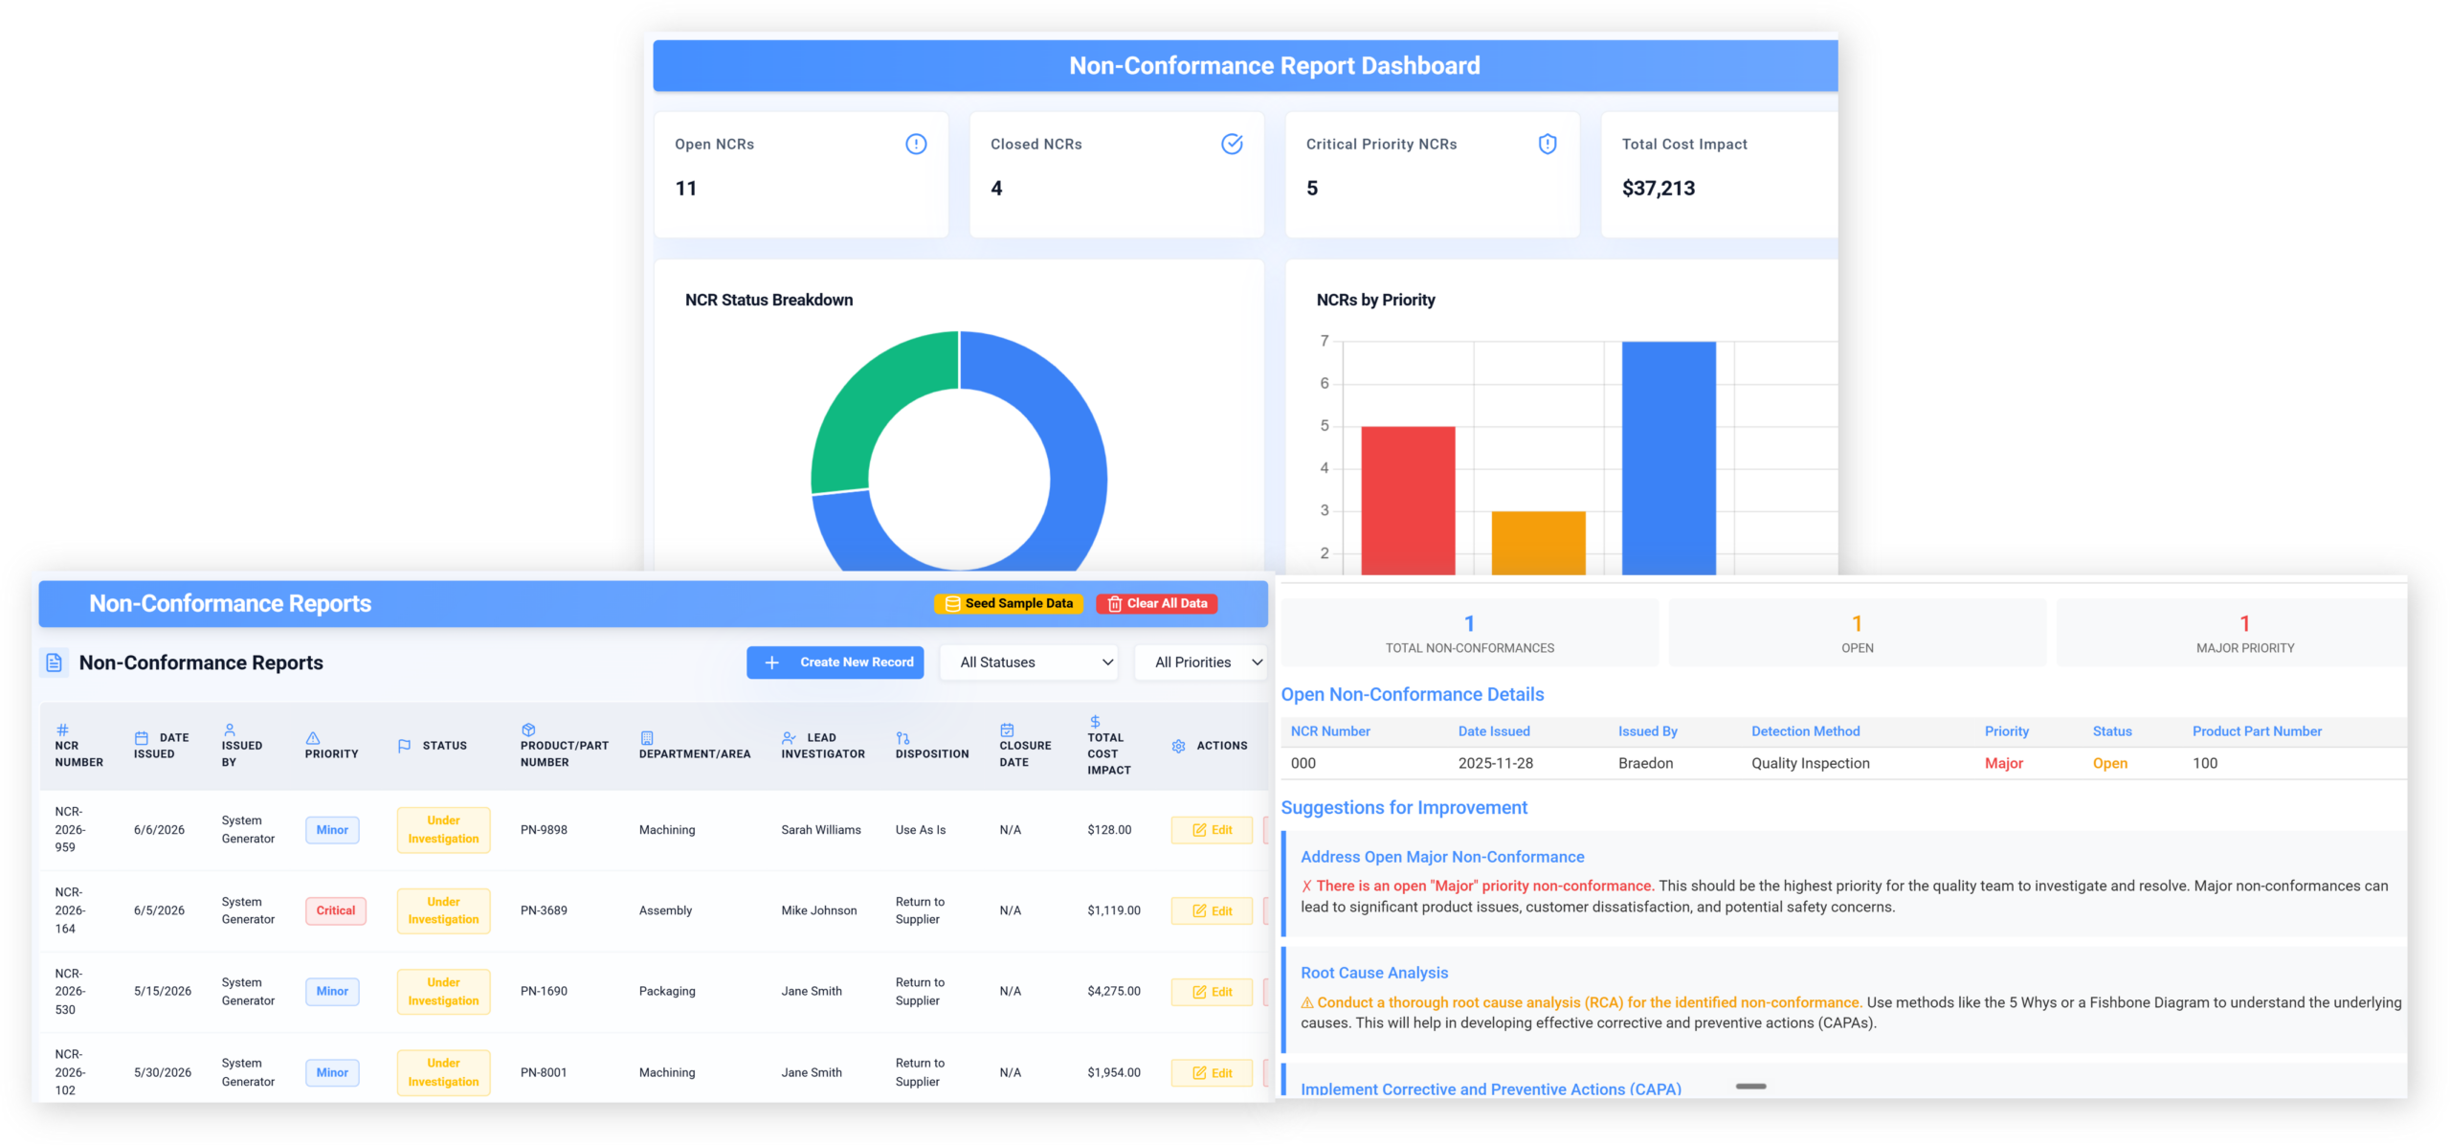Click the Minor badge for NCR-2026-959
Image resolution: width=2450 pixels, height=1145 pixels.
332,830
